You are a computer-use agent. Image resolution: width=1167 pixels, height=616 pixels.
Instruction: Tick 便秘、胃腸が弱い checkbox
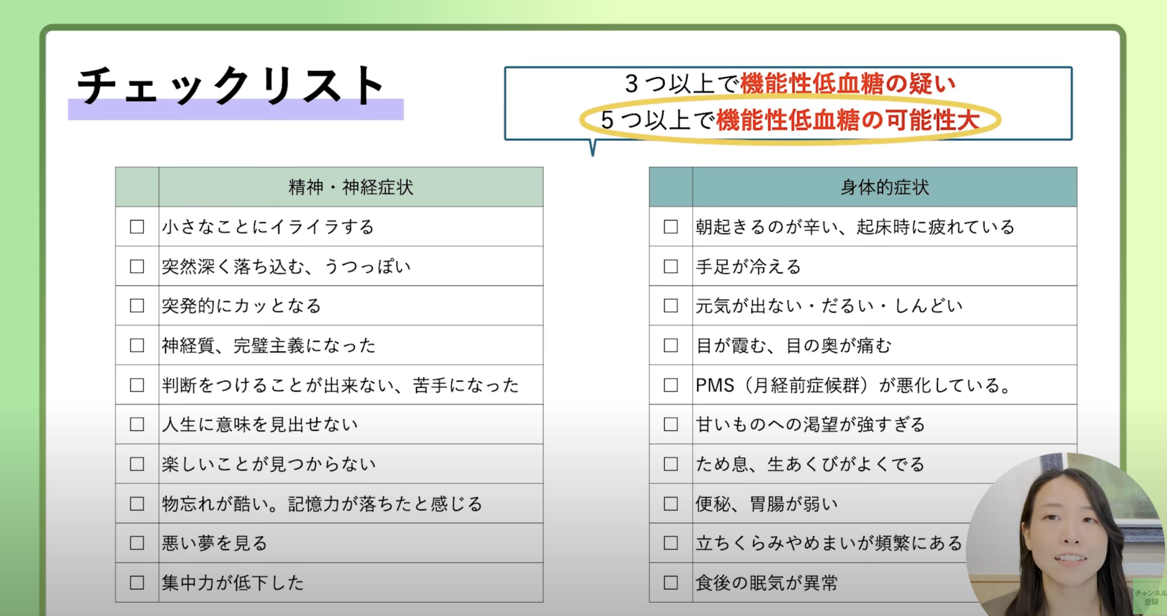click(x=671, y=504)
